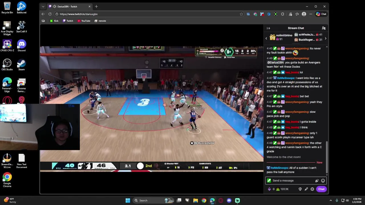The height and width of the screenshot is (205, 365).
Task: Open Kick bookmark
Action: pyautogui.click(x=54, y=21)
